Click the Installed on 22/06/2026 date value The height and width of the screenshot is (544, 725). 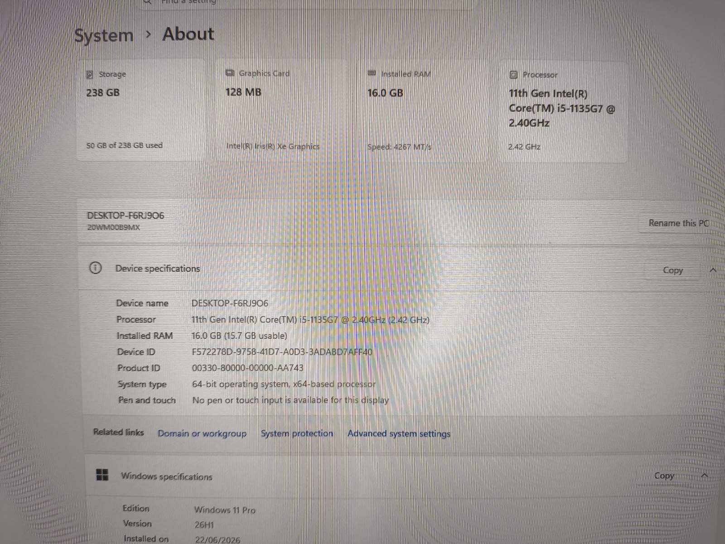click(217, 540)
